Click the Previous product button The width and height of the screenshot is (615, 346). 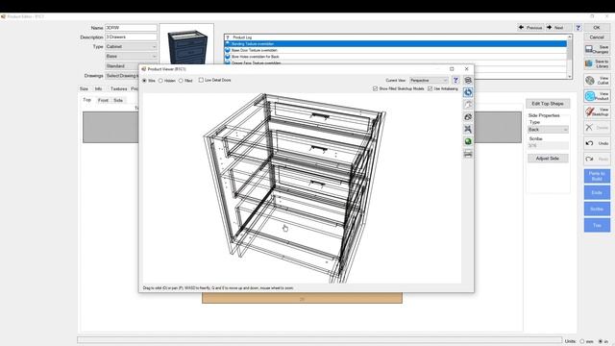click(x=530, y=28)
